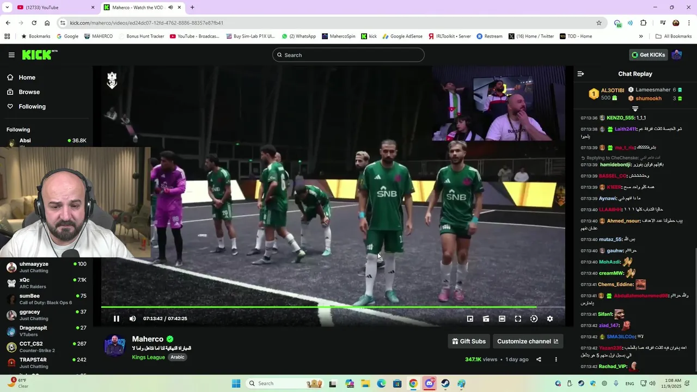Viewport: 697px width, 392px height.
Task: Open playback speed control icon
Action: [534, 318]
